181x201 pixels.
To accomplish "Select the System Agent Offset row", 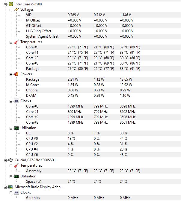I will [x=103, y=36].
